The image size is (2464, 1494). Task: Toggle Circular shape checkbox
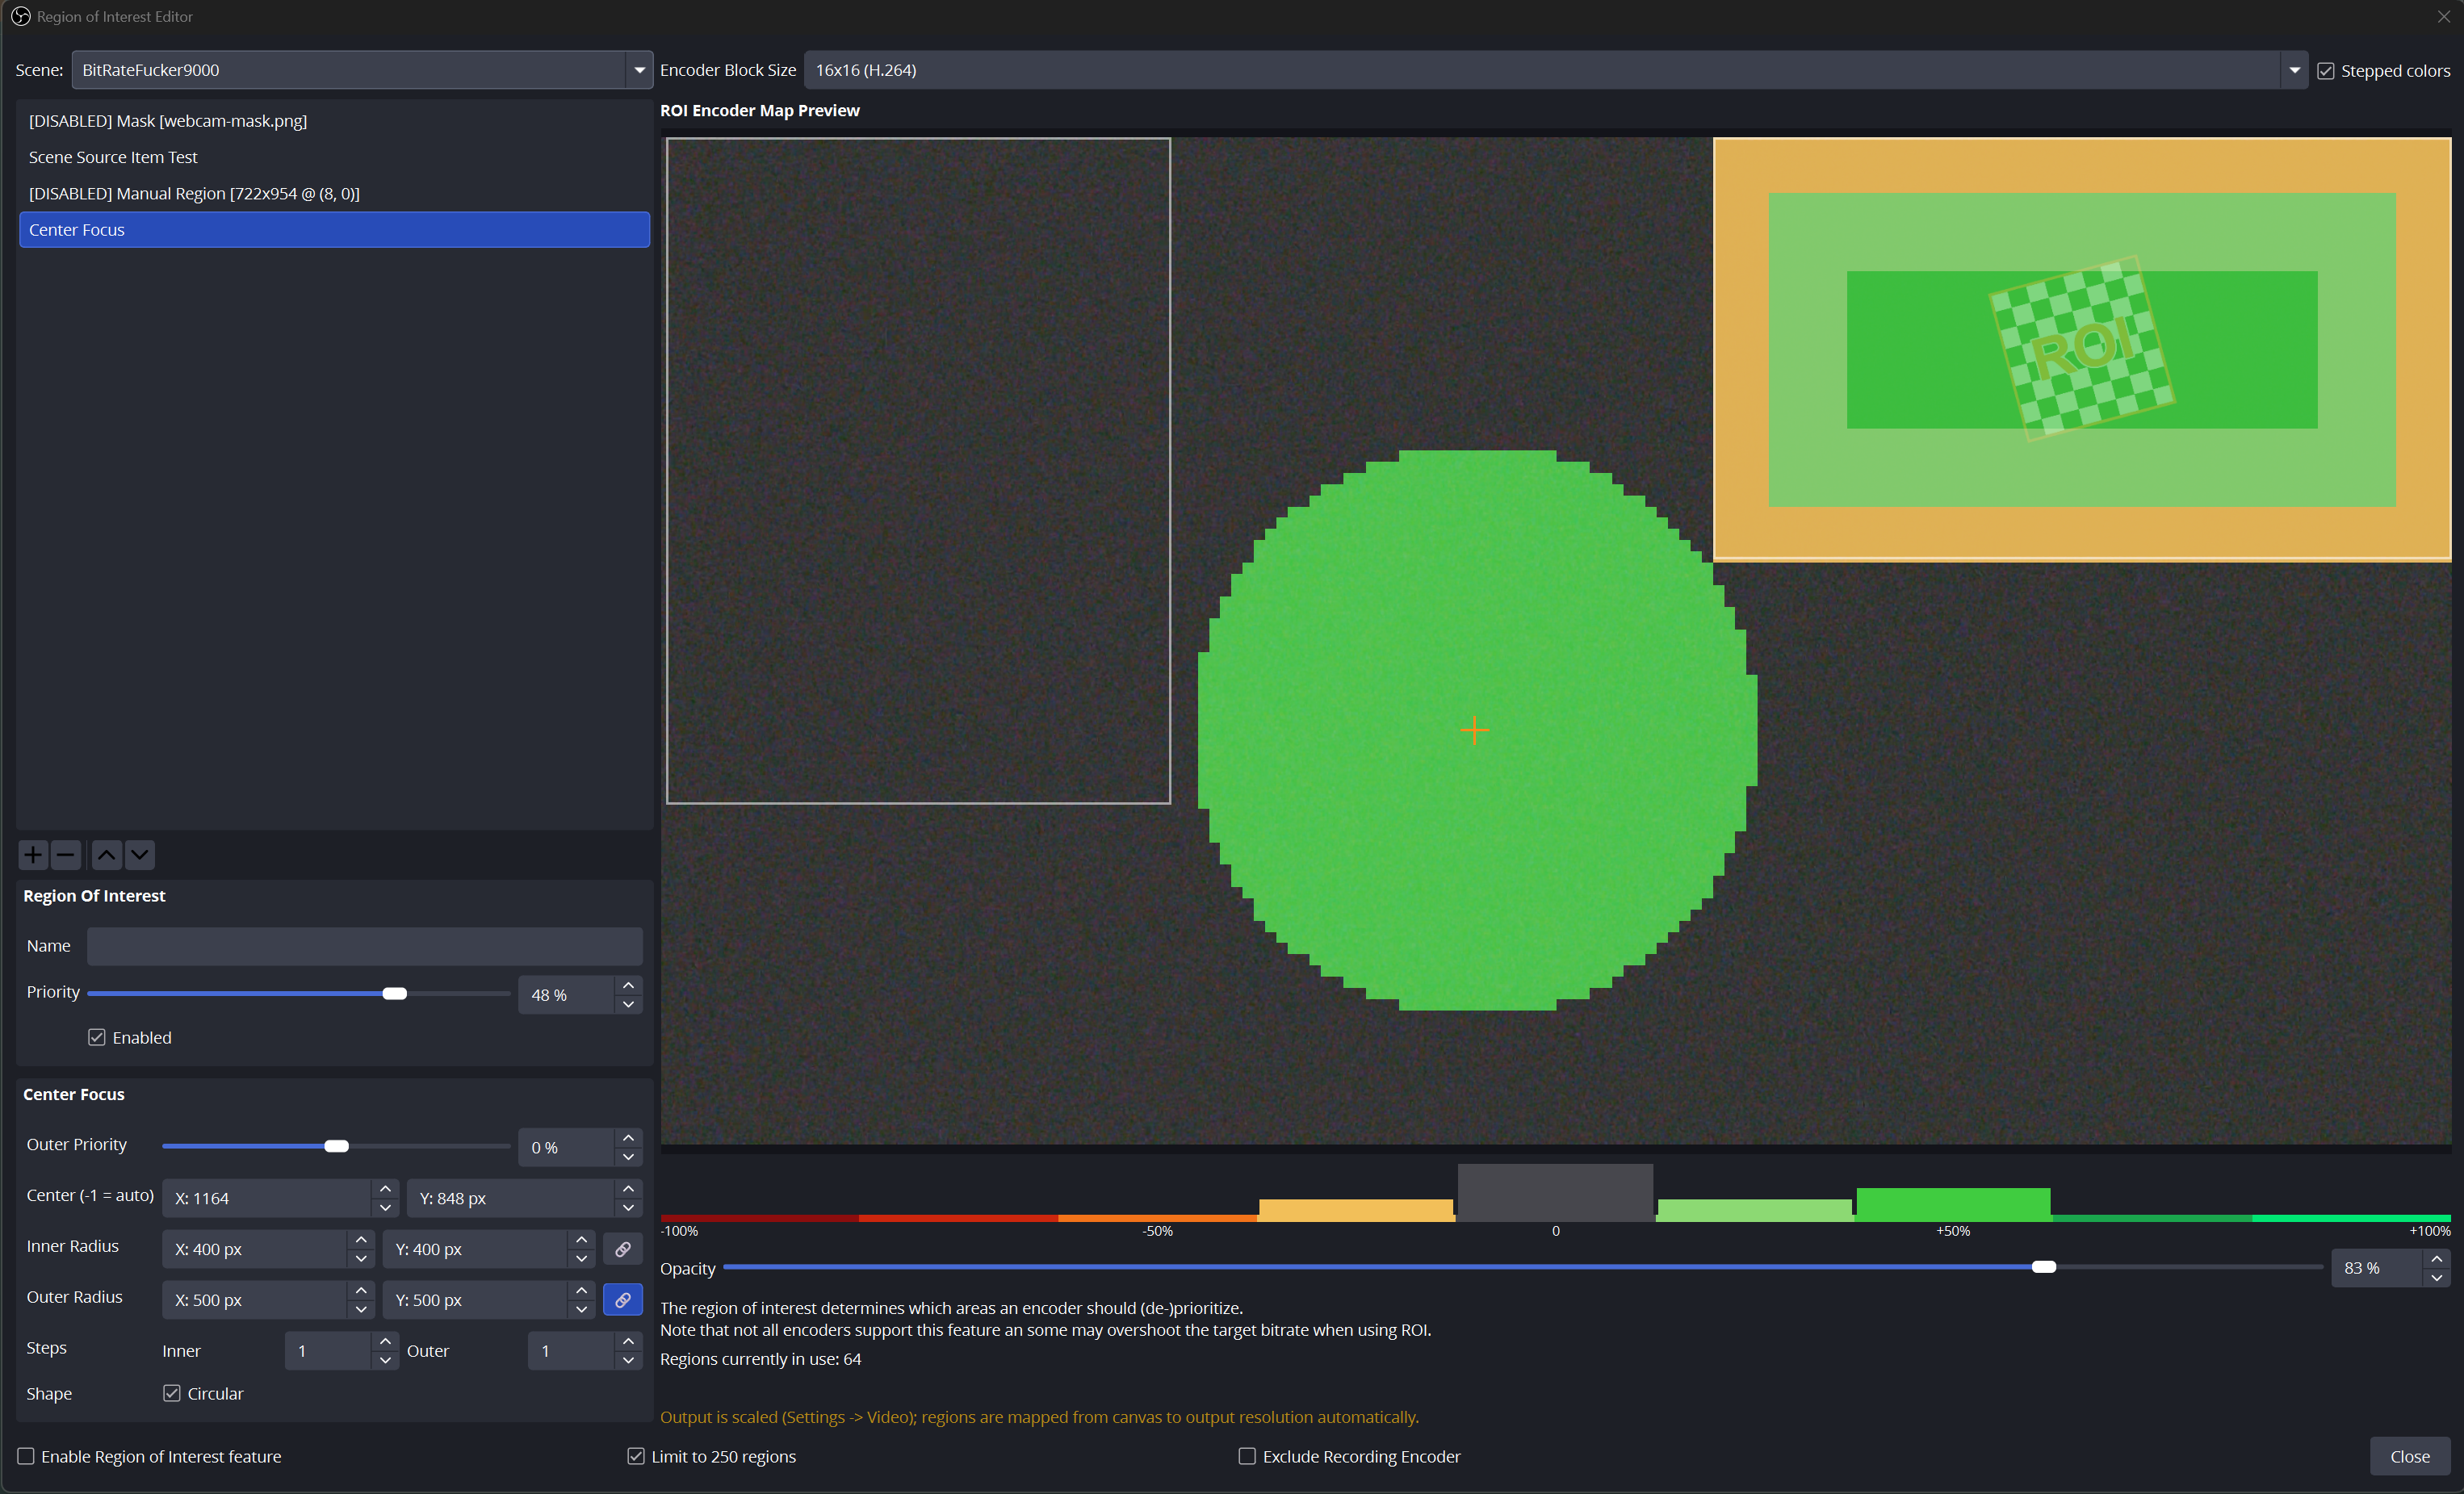pyautogui.click(x=172, y=1393)
